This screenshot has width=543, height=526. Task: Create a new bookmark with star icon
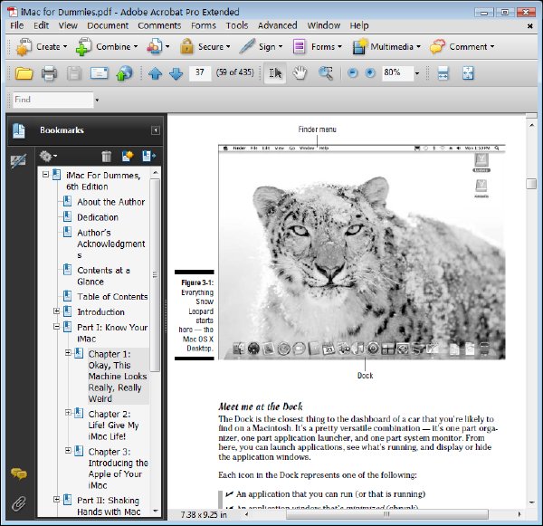click(128, 157)
